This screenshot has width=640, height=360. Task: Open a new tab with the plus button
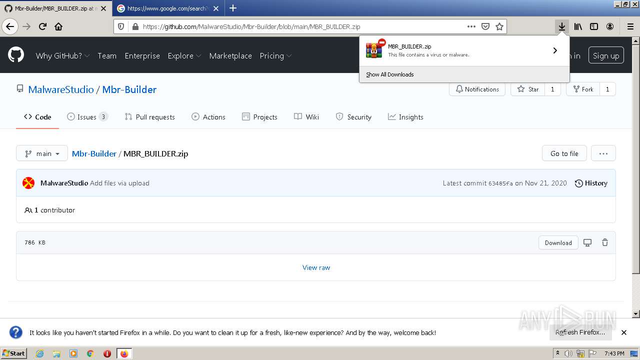point(233,8)
